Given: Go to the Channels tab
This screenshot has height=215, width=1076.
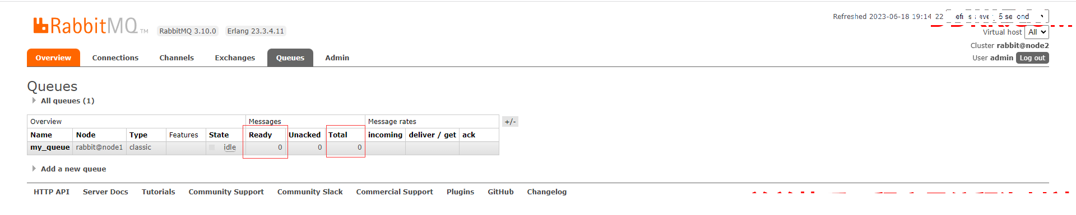Looking at the screenshot, I should 177,58.
